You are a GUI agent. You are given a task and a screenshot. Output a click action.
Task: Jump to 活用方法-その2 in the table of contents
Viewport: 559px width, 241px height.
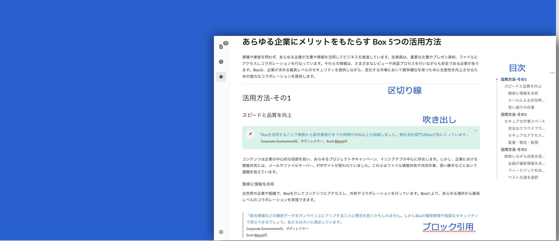pyautogui.click(x=513, y=114)
